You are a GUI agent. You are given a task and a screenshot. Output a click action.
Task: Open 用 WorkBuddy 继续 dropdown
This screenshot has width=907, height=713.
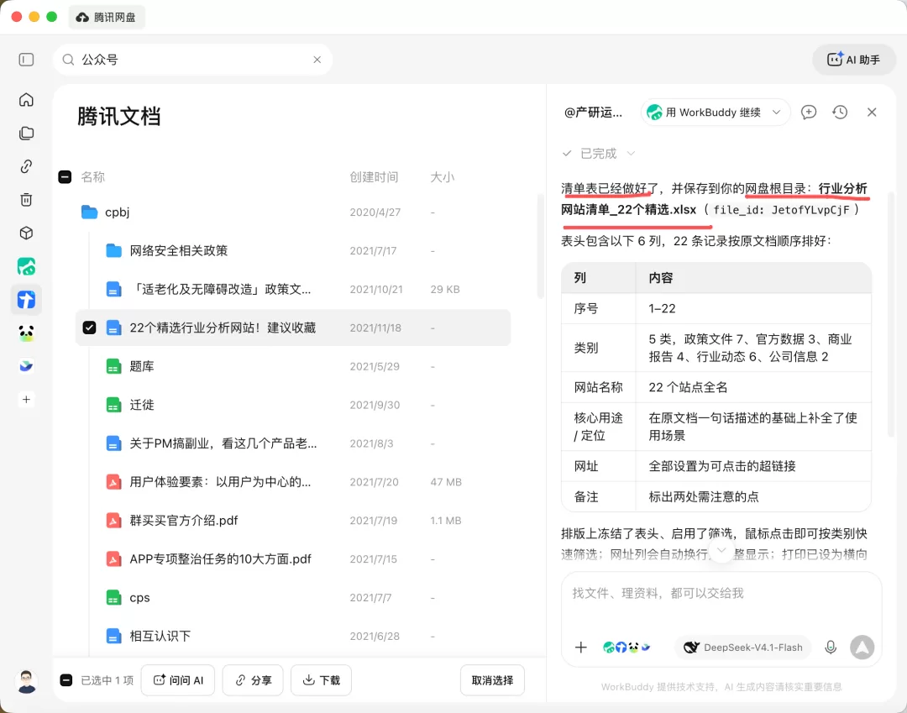click(x=715, y=113)
